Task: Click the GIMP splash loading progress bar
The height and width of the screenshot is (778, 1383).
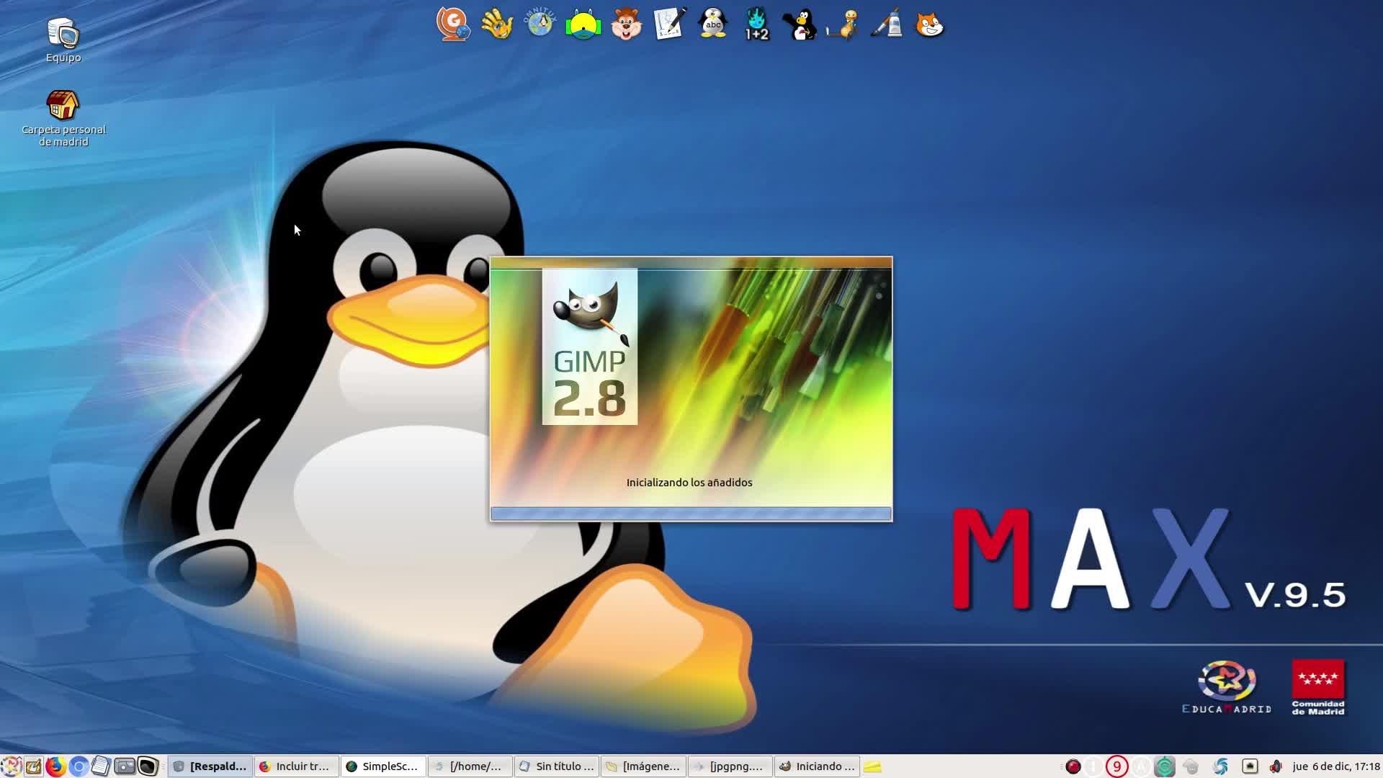Action: (691, 514)
